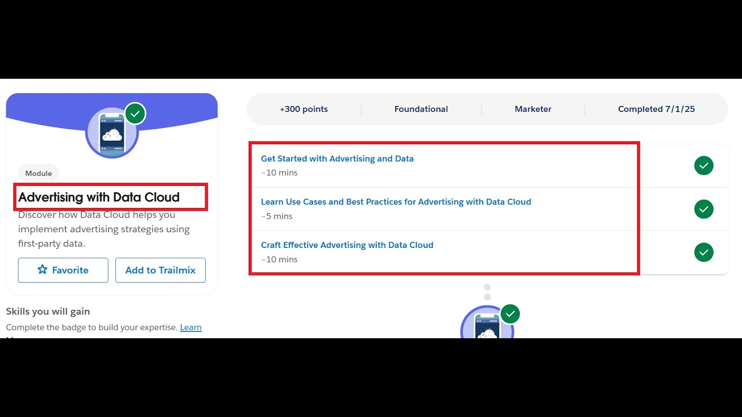Click green checkmark on the module badge
The height and width of the screenshot is (417, 742).
point(135,114)
